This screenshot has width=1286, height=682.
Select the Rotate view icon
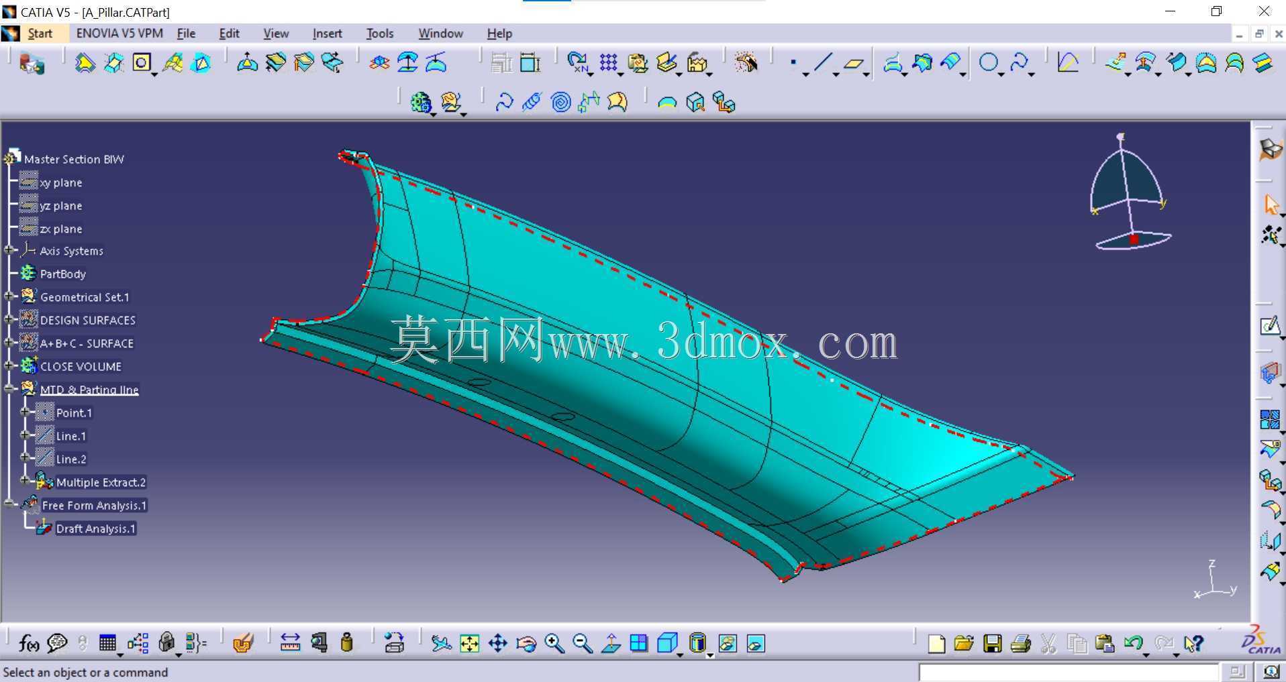tap(526, 644)
